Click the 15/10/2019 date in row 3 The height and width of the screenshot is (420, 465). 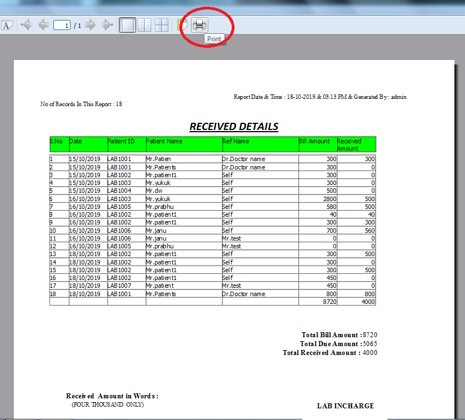[x=84, y=175]
